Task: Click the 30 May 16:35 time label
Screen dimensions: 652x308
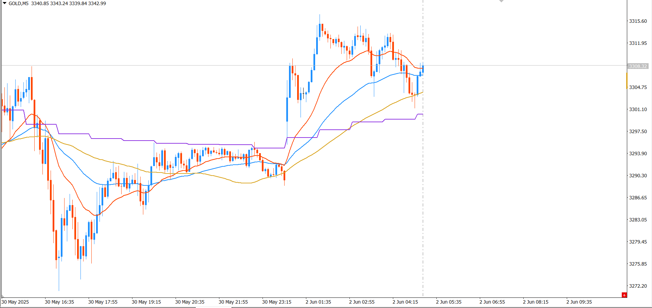Action: (x=59, y=302)
